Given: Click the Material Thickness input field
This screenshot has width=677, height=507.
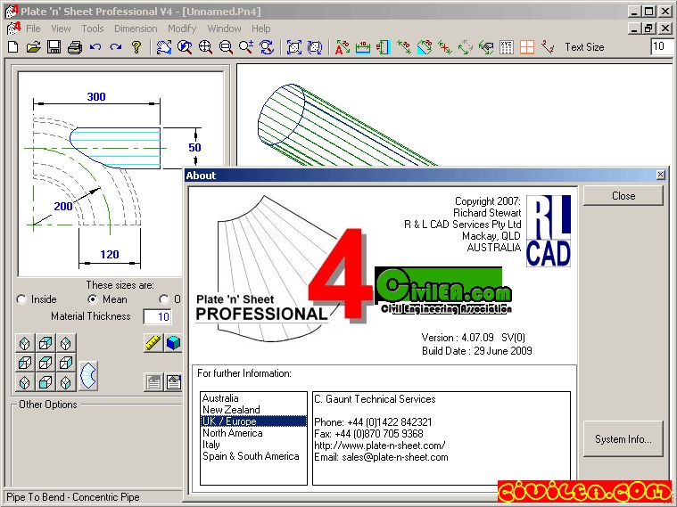Looking at the screenshot, I should (158, 316).
